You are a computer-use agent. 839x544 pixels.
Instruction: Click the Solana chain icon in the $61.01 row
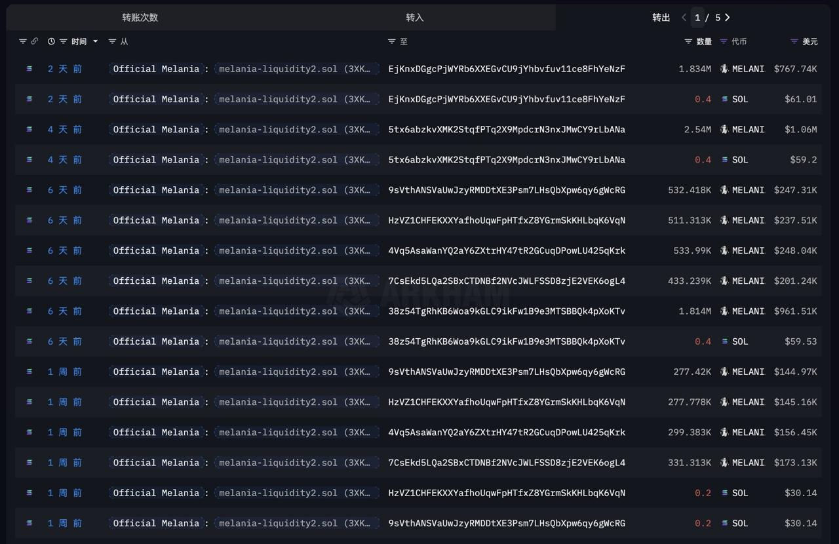click(x=29, y=99)
